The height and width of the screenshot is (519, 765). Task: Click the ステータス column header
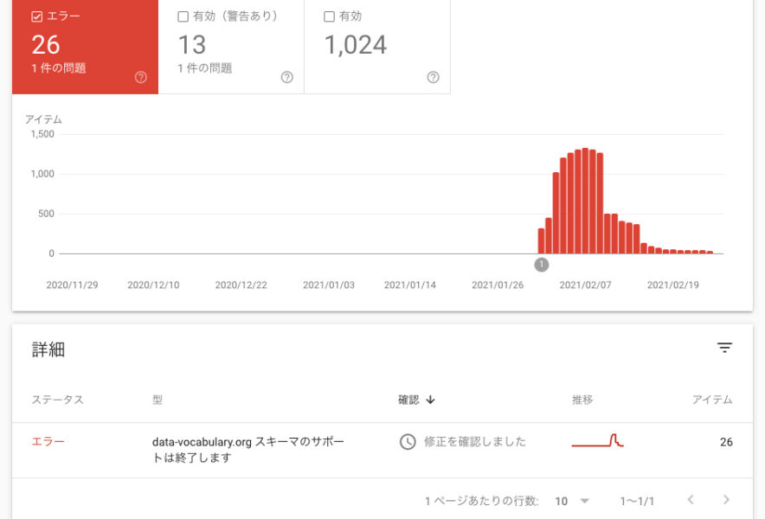[x=58, y=400]
